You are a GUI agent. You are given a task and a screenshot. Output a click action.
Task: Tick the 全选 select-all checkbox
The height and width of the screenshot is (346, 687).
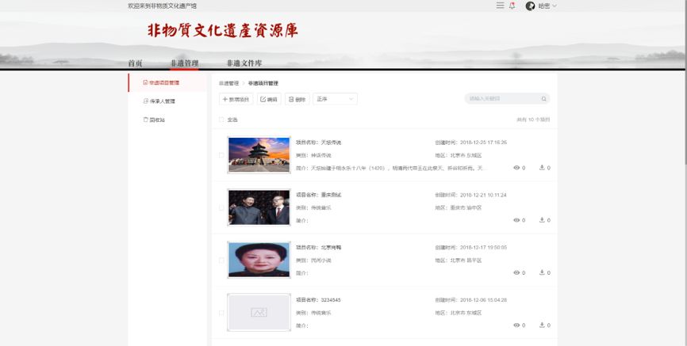(x=221, y=120)
